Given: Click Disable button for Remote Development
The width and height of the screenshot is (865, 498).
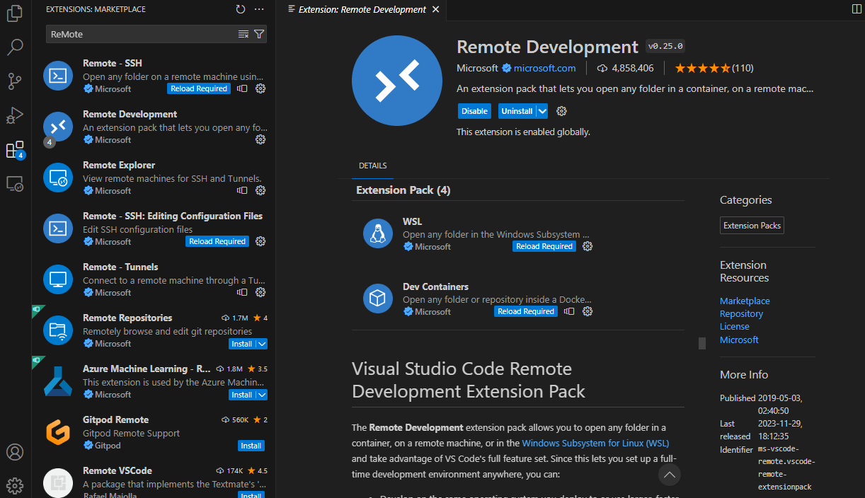Looking at the screenshot, I should (x=474, y=111).
